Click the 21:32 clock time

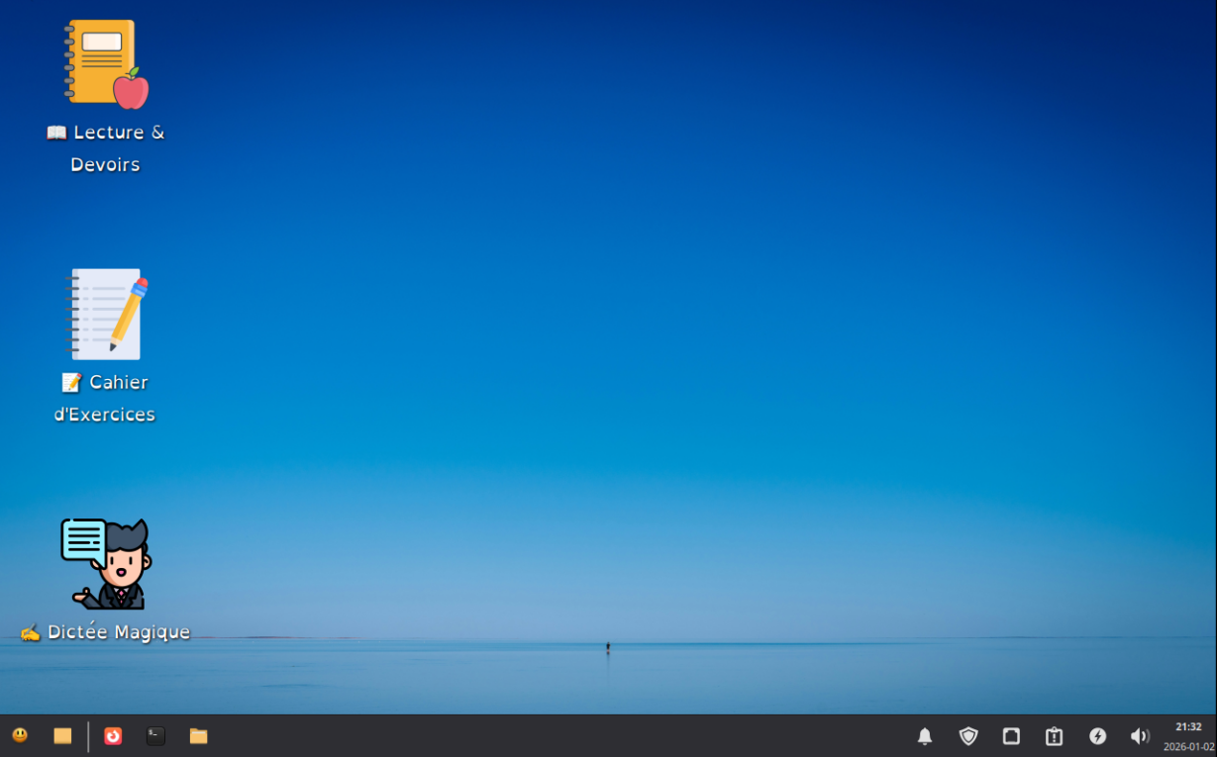point(1188,726)
